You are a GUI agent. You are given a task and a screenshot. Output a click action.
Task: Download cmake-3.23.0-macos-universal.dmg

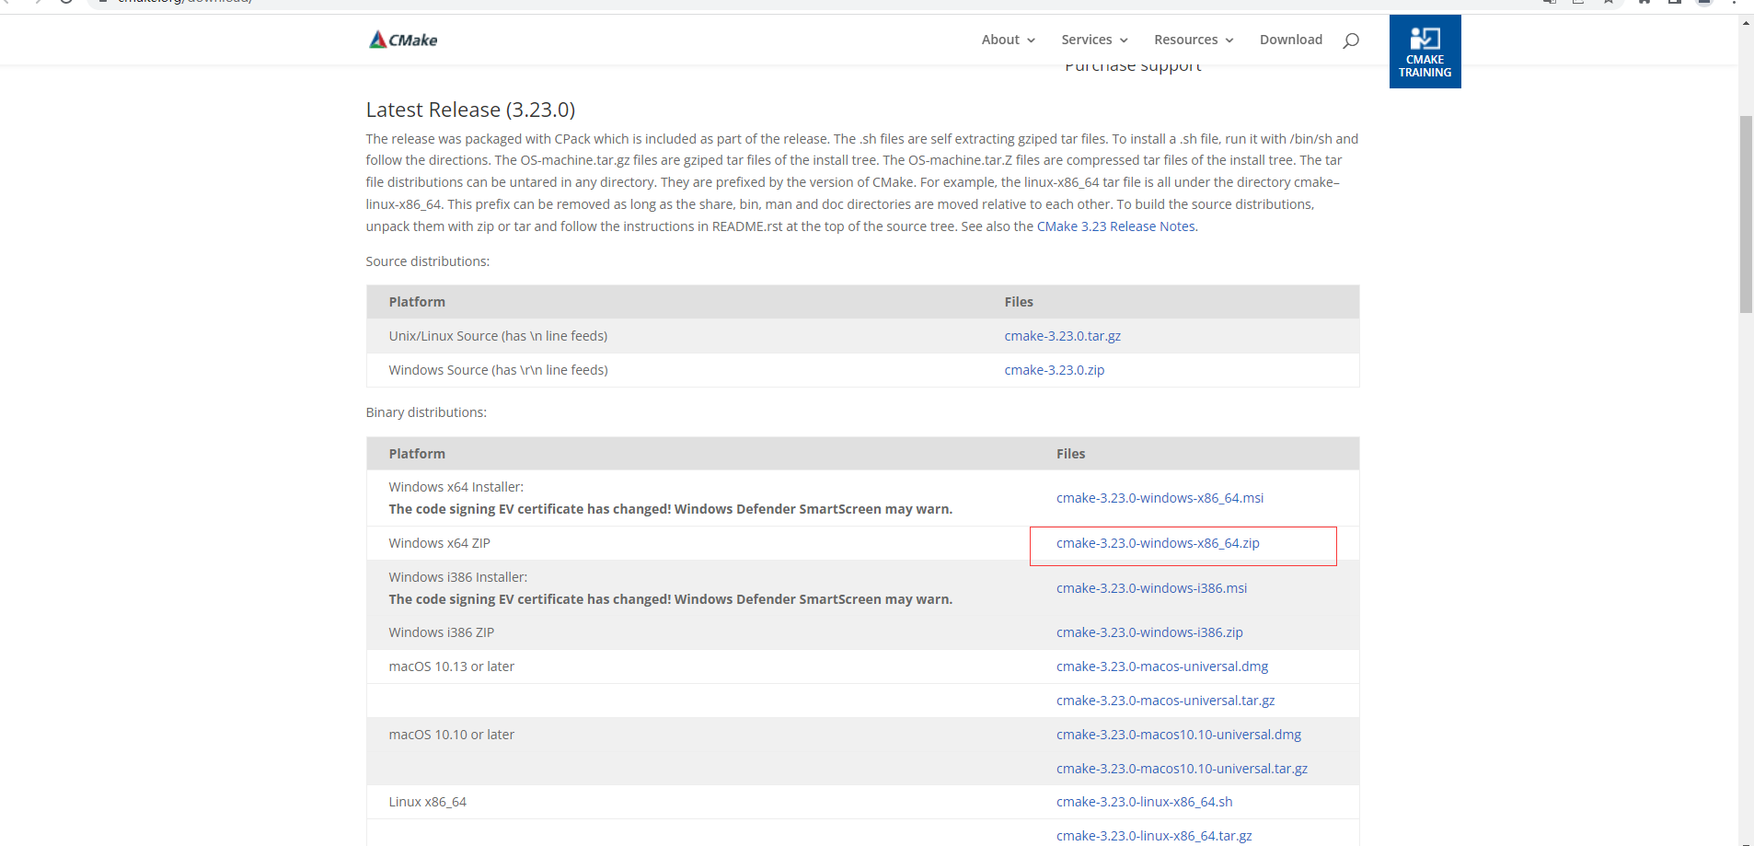point(1162,666)
